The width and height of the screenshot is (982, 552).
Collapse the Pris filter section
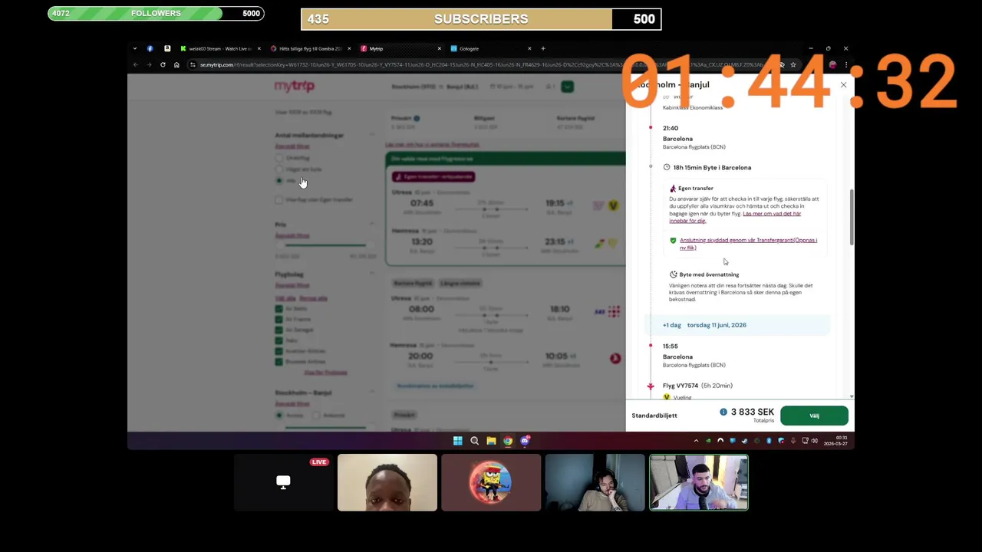pyautogui.click(x=372, y=225)
